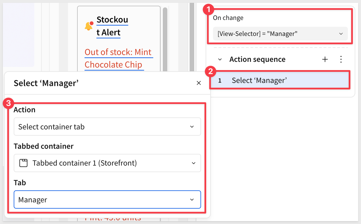Collapse the Action sequence section chevron

(x=220, y=60)
